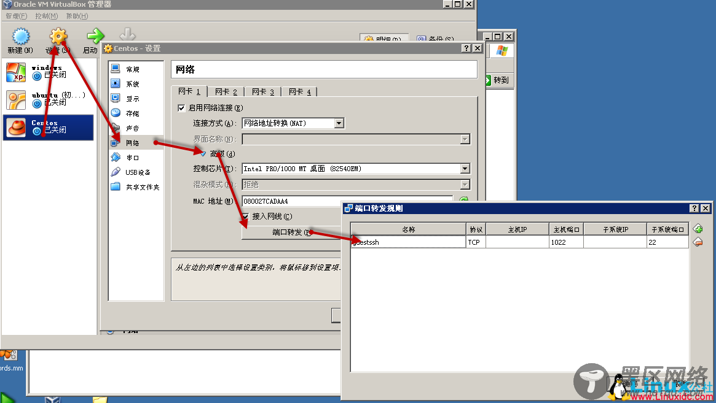Select the windows XP virtual machine

click(49, 72)
